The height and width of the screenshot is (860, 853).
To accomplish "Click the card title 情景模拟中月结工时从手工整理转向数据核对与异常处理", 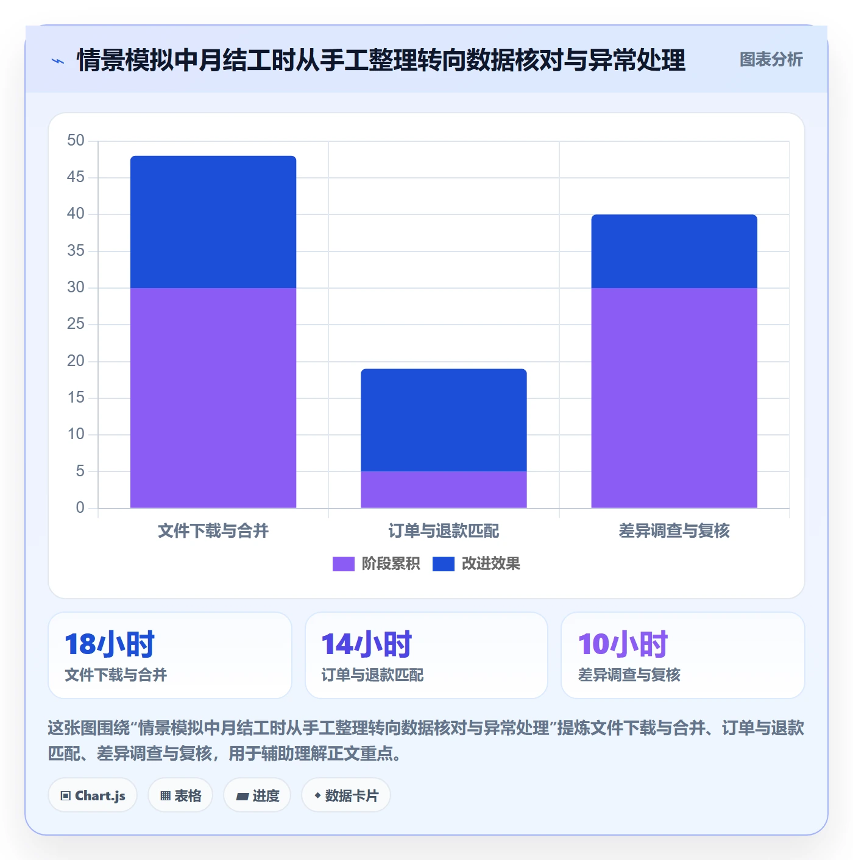I will (x=381, y=60).
